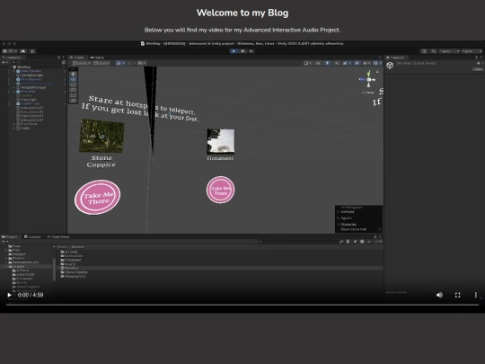
Task: Open the scene draw mode dropdown
Action: pos(307,63)
